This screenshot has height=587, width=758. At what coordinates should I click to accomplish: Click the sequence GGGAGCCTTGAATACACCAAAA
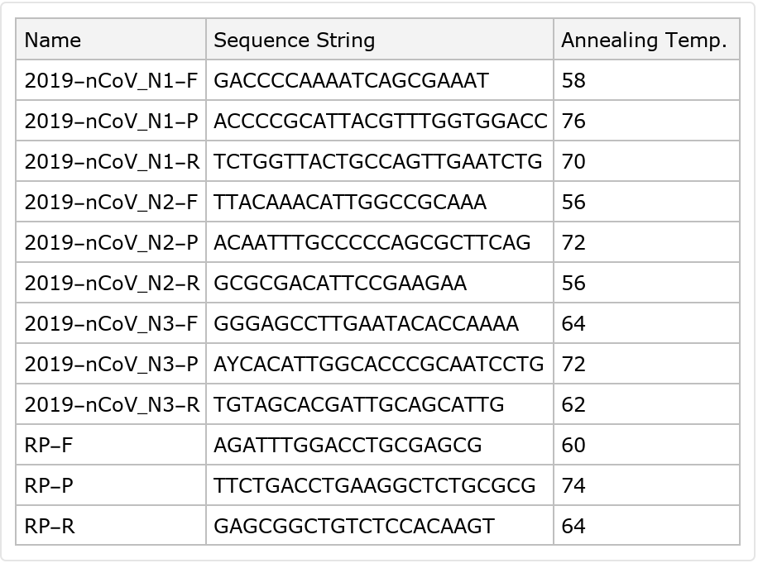pos(366,323)
